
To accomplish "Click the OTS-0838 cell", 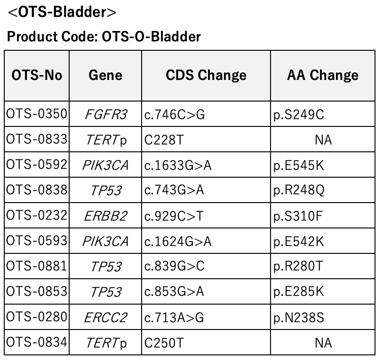I will tap(37, 190).
